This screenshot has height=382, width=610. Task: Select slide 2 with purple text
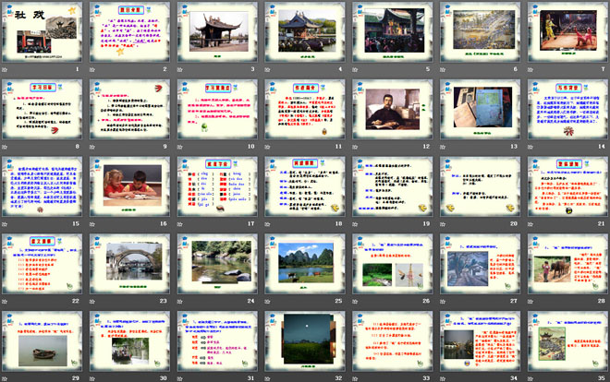[x=129, y=32]
